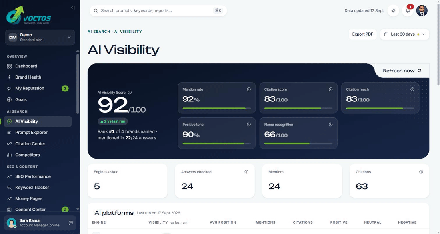Show info for Answers checked card
Image resolution: width=440 pixels, height=234 pixels.
[x=246, y=172]
